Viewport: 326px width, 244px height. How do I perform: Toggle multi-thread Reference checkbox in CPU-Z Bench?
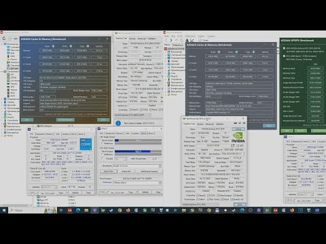[103, 155]
